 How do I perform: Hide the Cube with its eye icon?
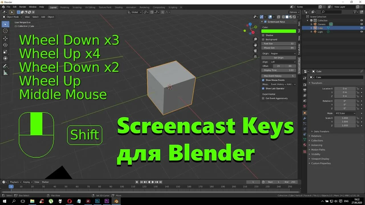[x=362, y=28]
